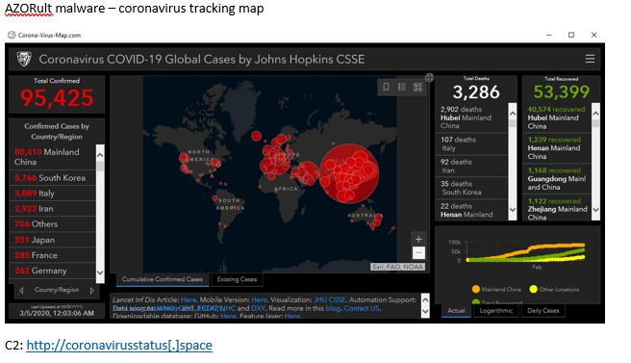The image size is (631, 363).
Task: Open the hamburger menu in dashboard header
Action: (x=590, y=59)
